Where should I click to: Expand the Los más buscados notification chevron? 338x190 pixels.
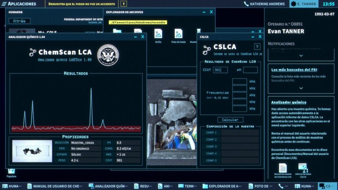[301, 88]
